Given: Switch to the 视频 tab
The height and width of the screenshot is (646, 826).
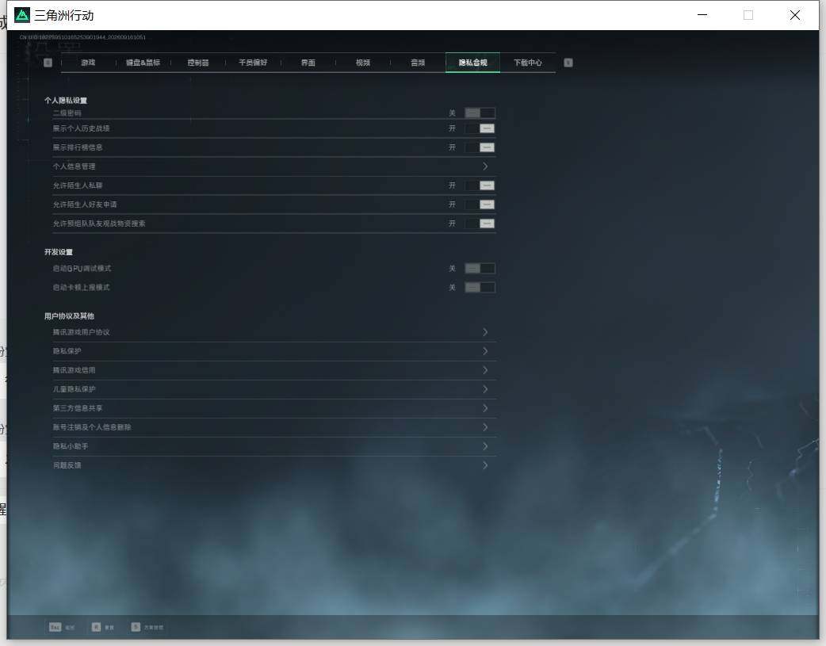Looking at the screenshot, I should tap(363, 63).
